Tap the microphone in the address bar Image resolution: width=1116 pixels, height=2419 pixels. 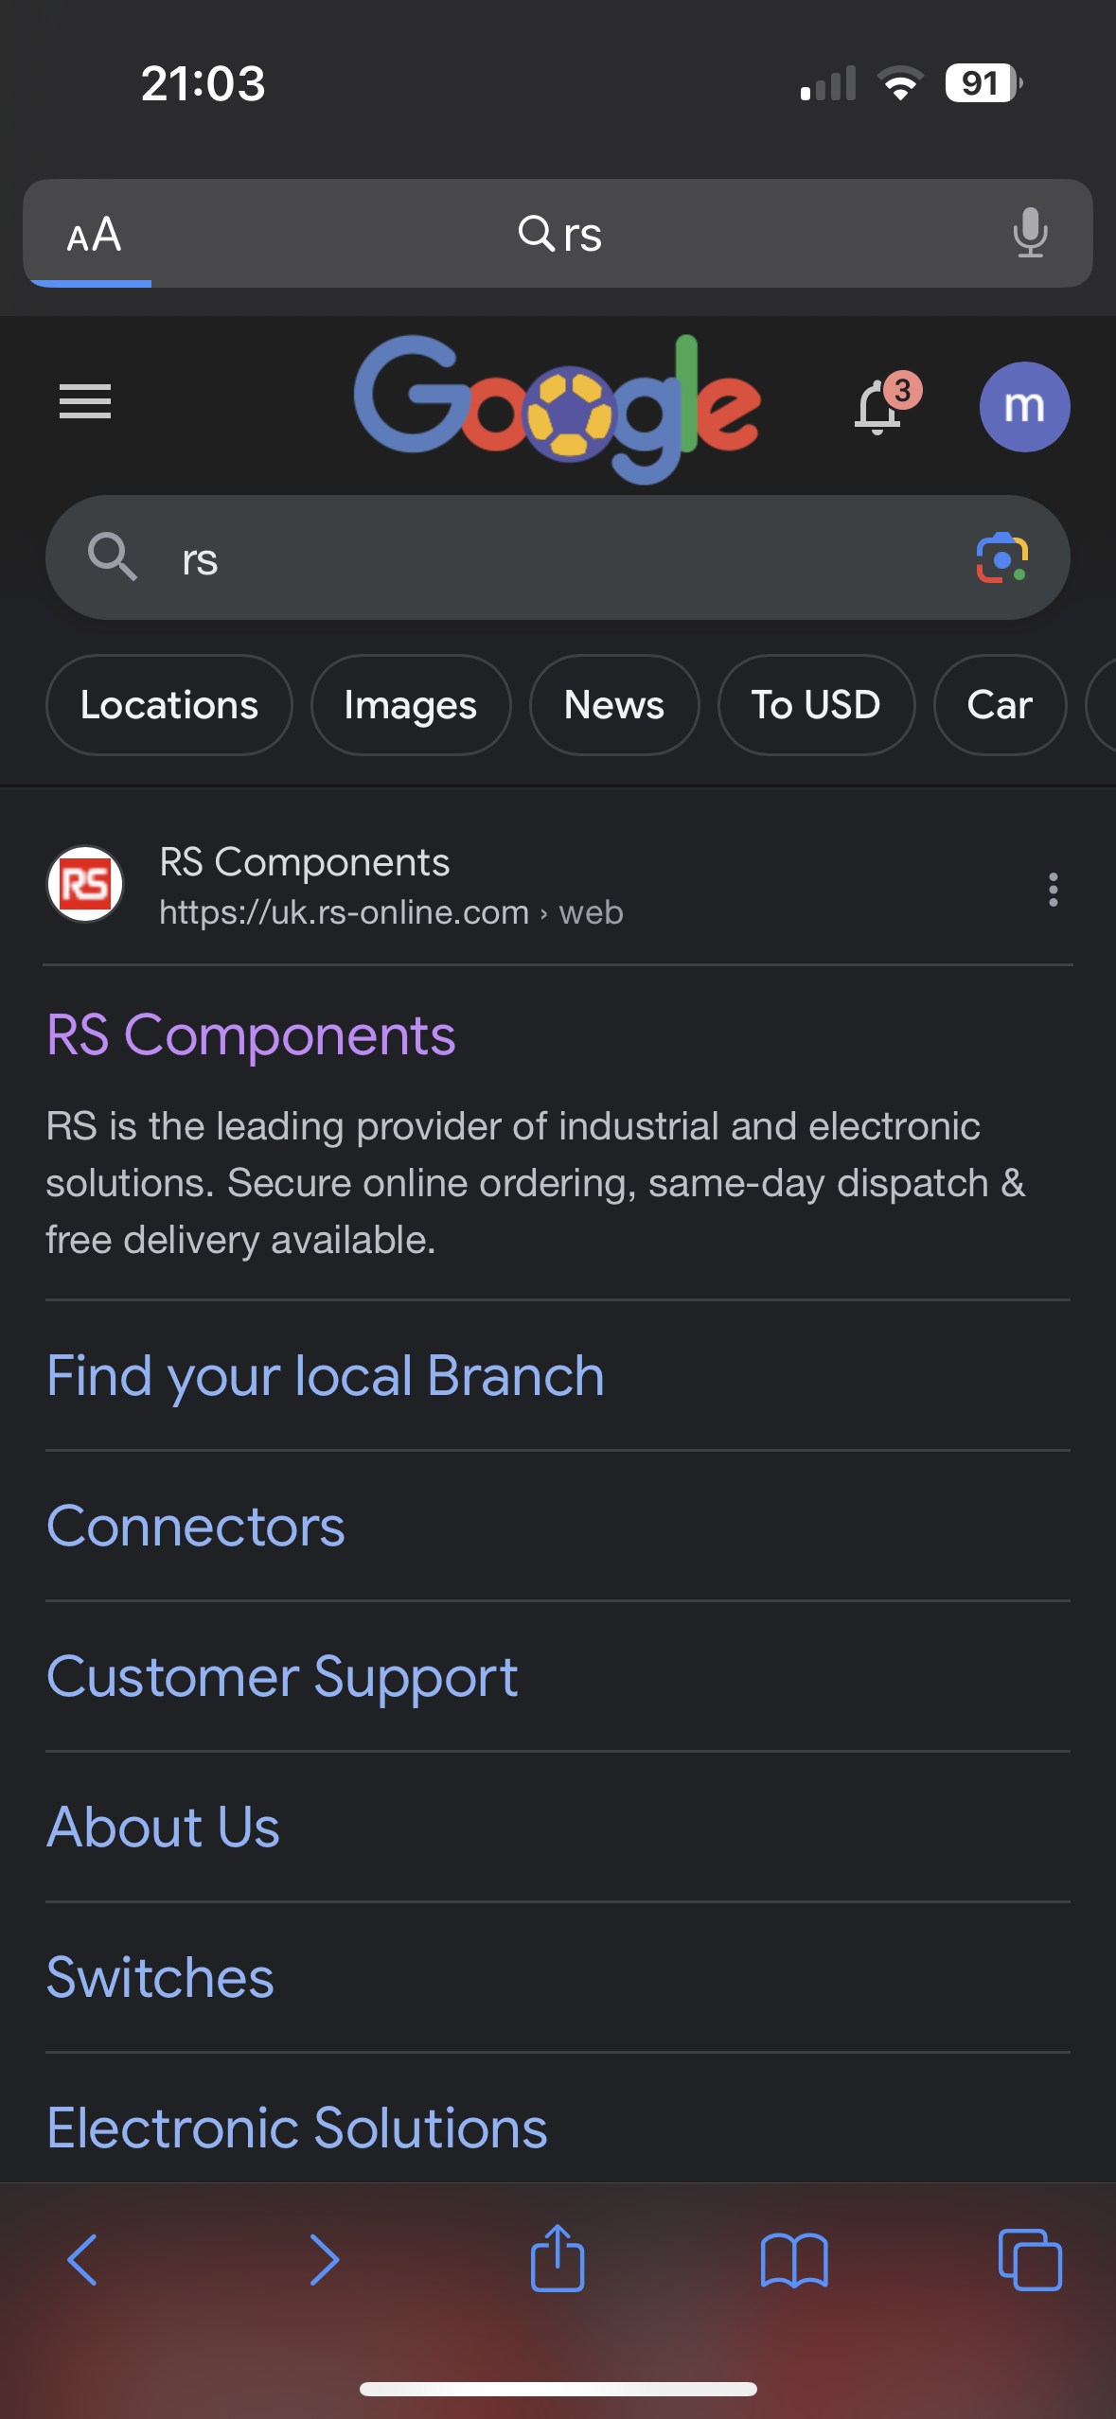point(1030,233)
